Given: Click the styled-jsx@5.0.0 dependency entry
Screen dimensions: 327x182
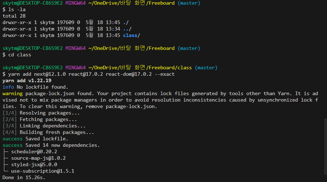Looking at the screenshot, I should click(x=34, y=165).
